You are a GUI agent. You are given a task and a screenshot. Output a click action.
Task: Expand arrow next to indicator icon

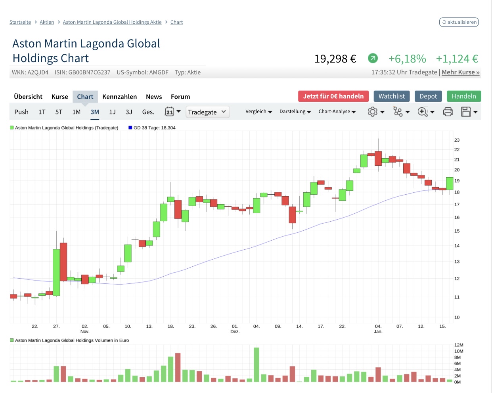[x=408, y=112]
